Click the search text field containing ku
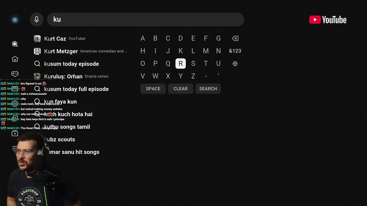Screen dimensions: 367x206 [x=146, y=19]
